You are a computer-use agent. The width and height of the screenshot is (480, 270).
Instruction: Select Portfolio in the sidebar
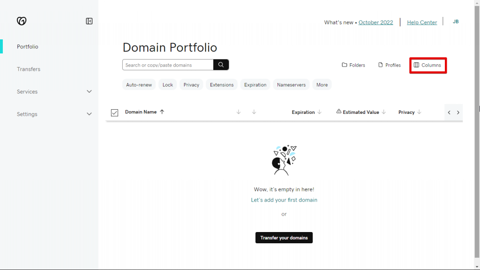pos(28,46)
